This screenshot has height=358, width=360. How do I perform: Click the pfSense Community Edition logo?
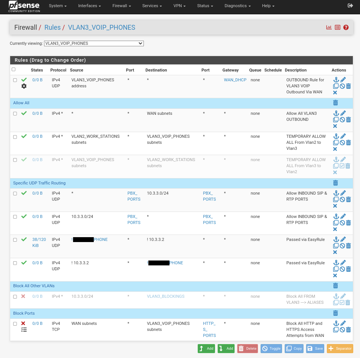pyautogui.click(x=24, y=6)
